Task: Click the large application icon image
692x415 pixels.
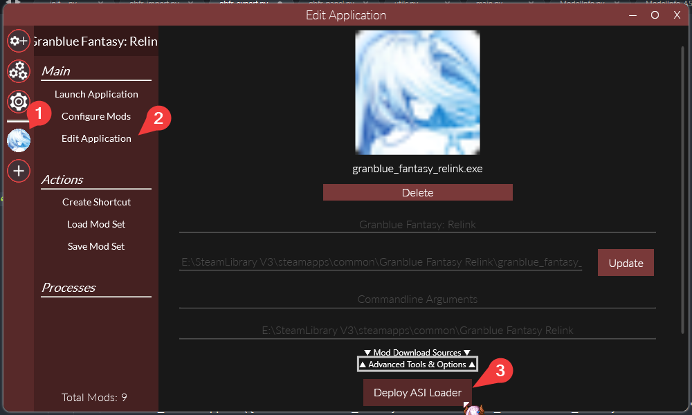Action: tap(417, 93)
